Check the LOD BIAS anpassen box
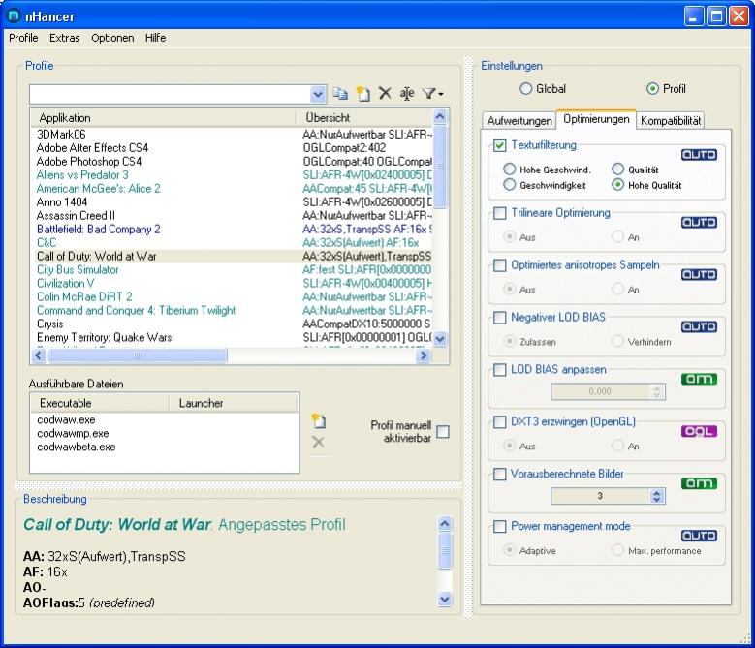Screen dimensions: 755x648 click(x=500, y=369)
